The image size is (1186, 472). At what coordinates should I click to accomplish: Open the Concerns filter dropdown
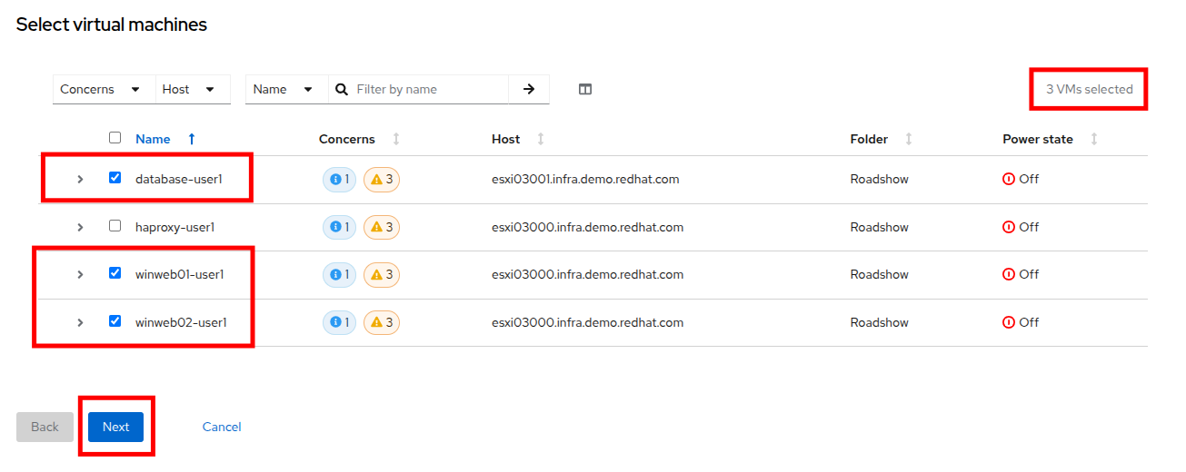(100, 89)
